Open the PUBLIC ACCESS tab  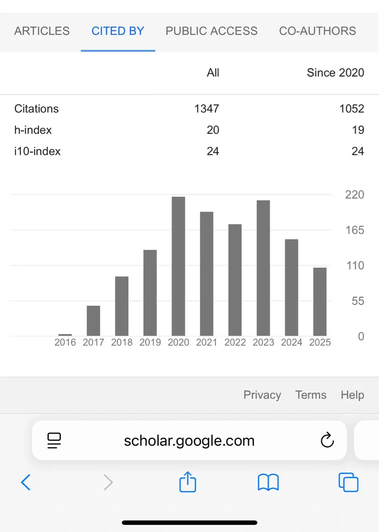click(x=211, y=31)
